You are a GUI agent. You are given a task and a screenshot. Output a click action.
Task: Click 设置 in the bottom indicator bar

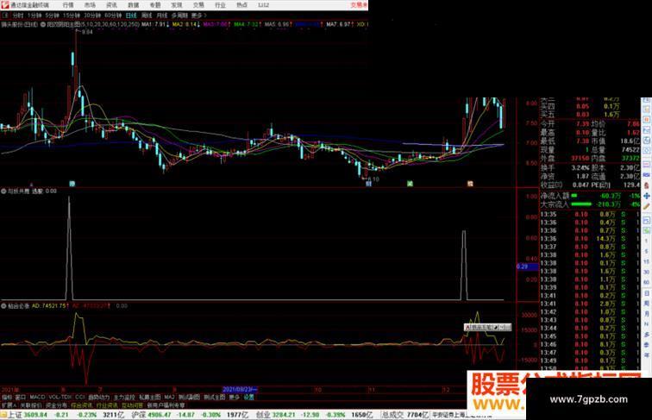pyautogui.click(x=248, y=398)
